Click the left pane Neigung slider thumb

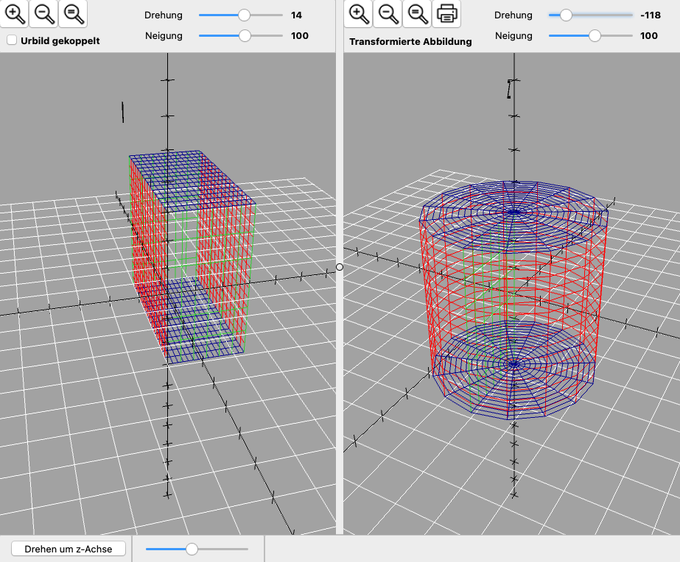click(245, 35)
